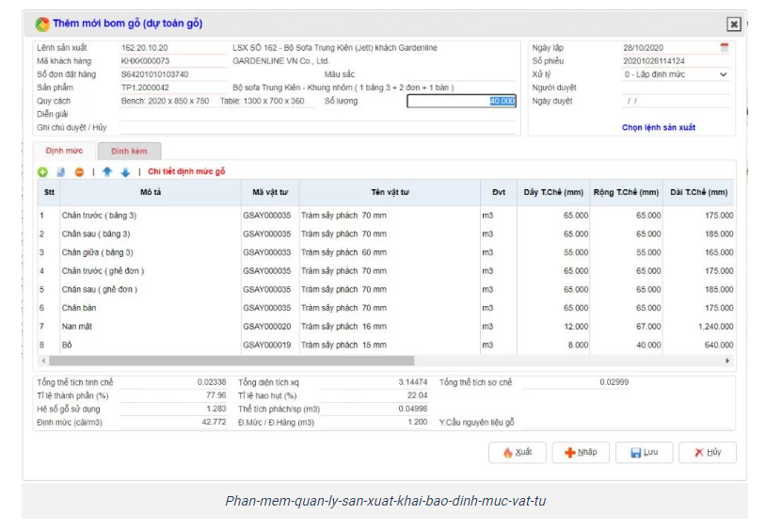Click the green add row icon
The width and height of the screenshot is (766, 531).
[x=42, y=172]
